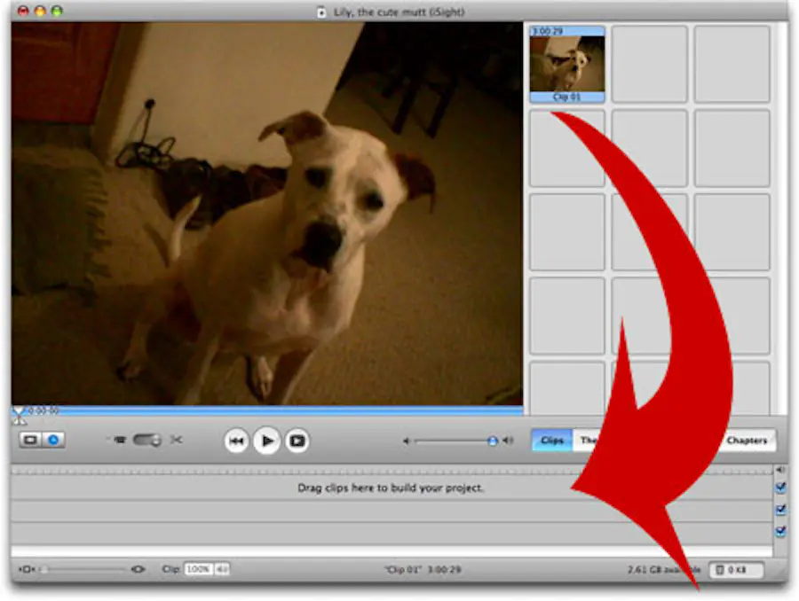Click the rewind-to-start button
Viewport: 799px width, 601px height.
[237, 440]
